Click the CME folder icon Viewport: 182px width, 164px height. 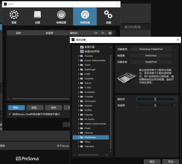coord(82,74)
